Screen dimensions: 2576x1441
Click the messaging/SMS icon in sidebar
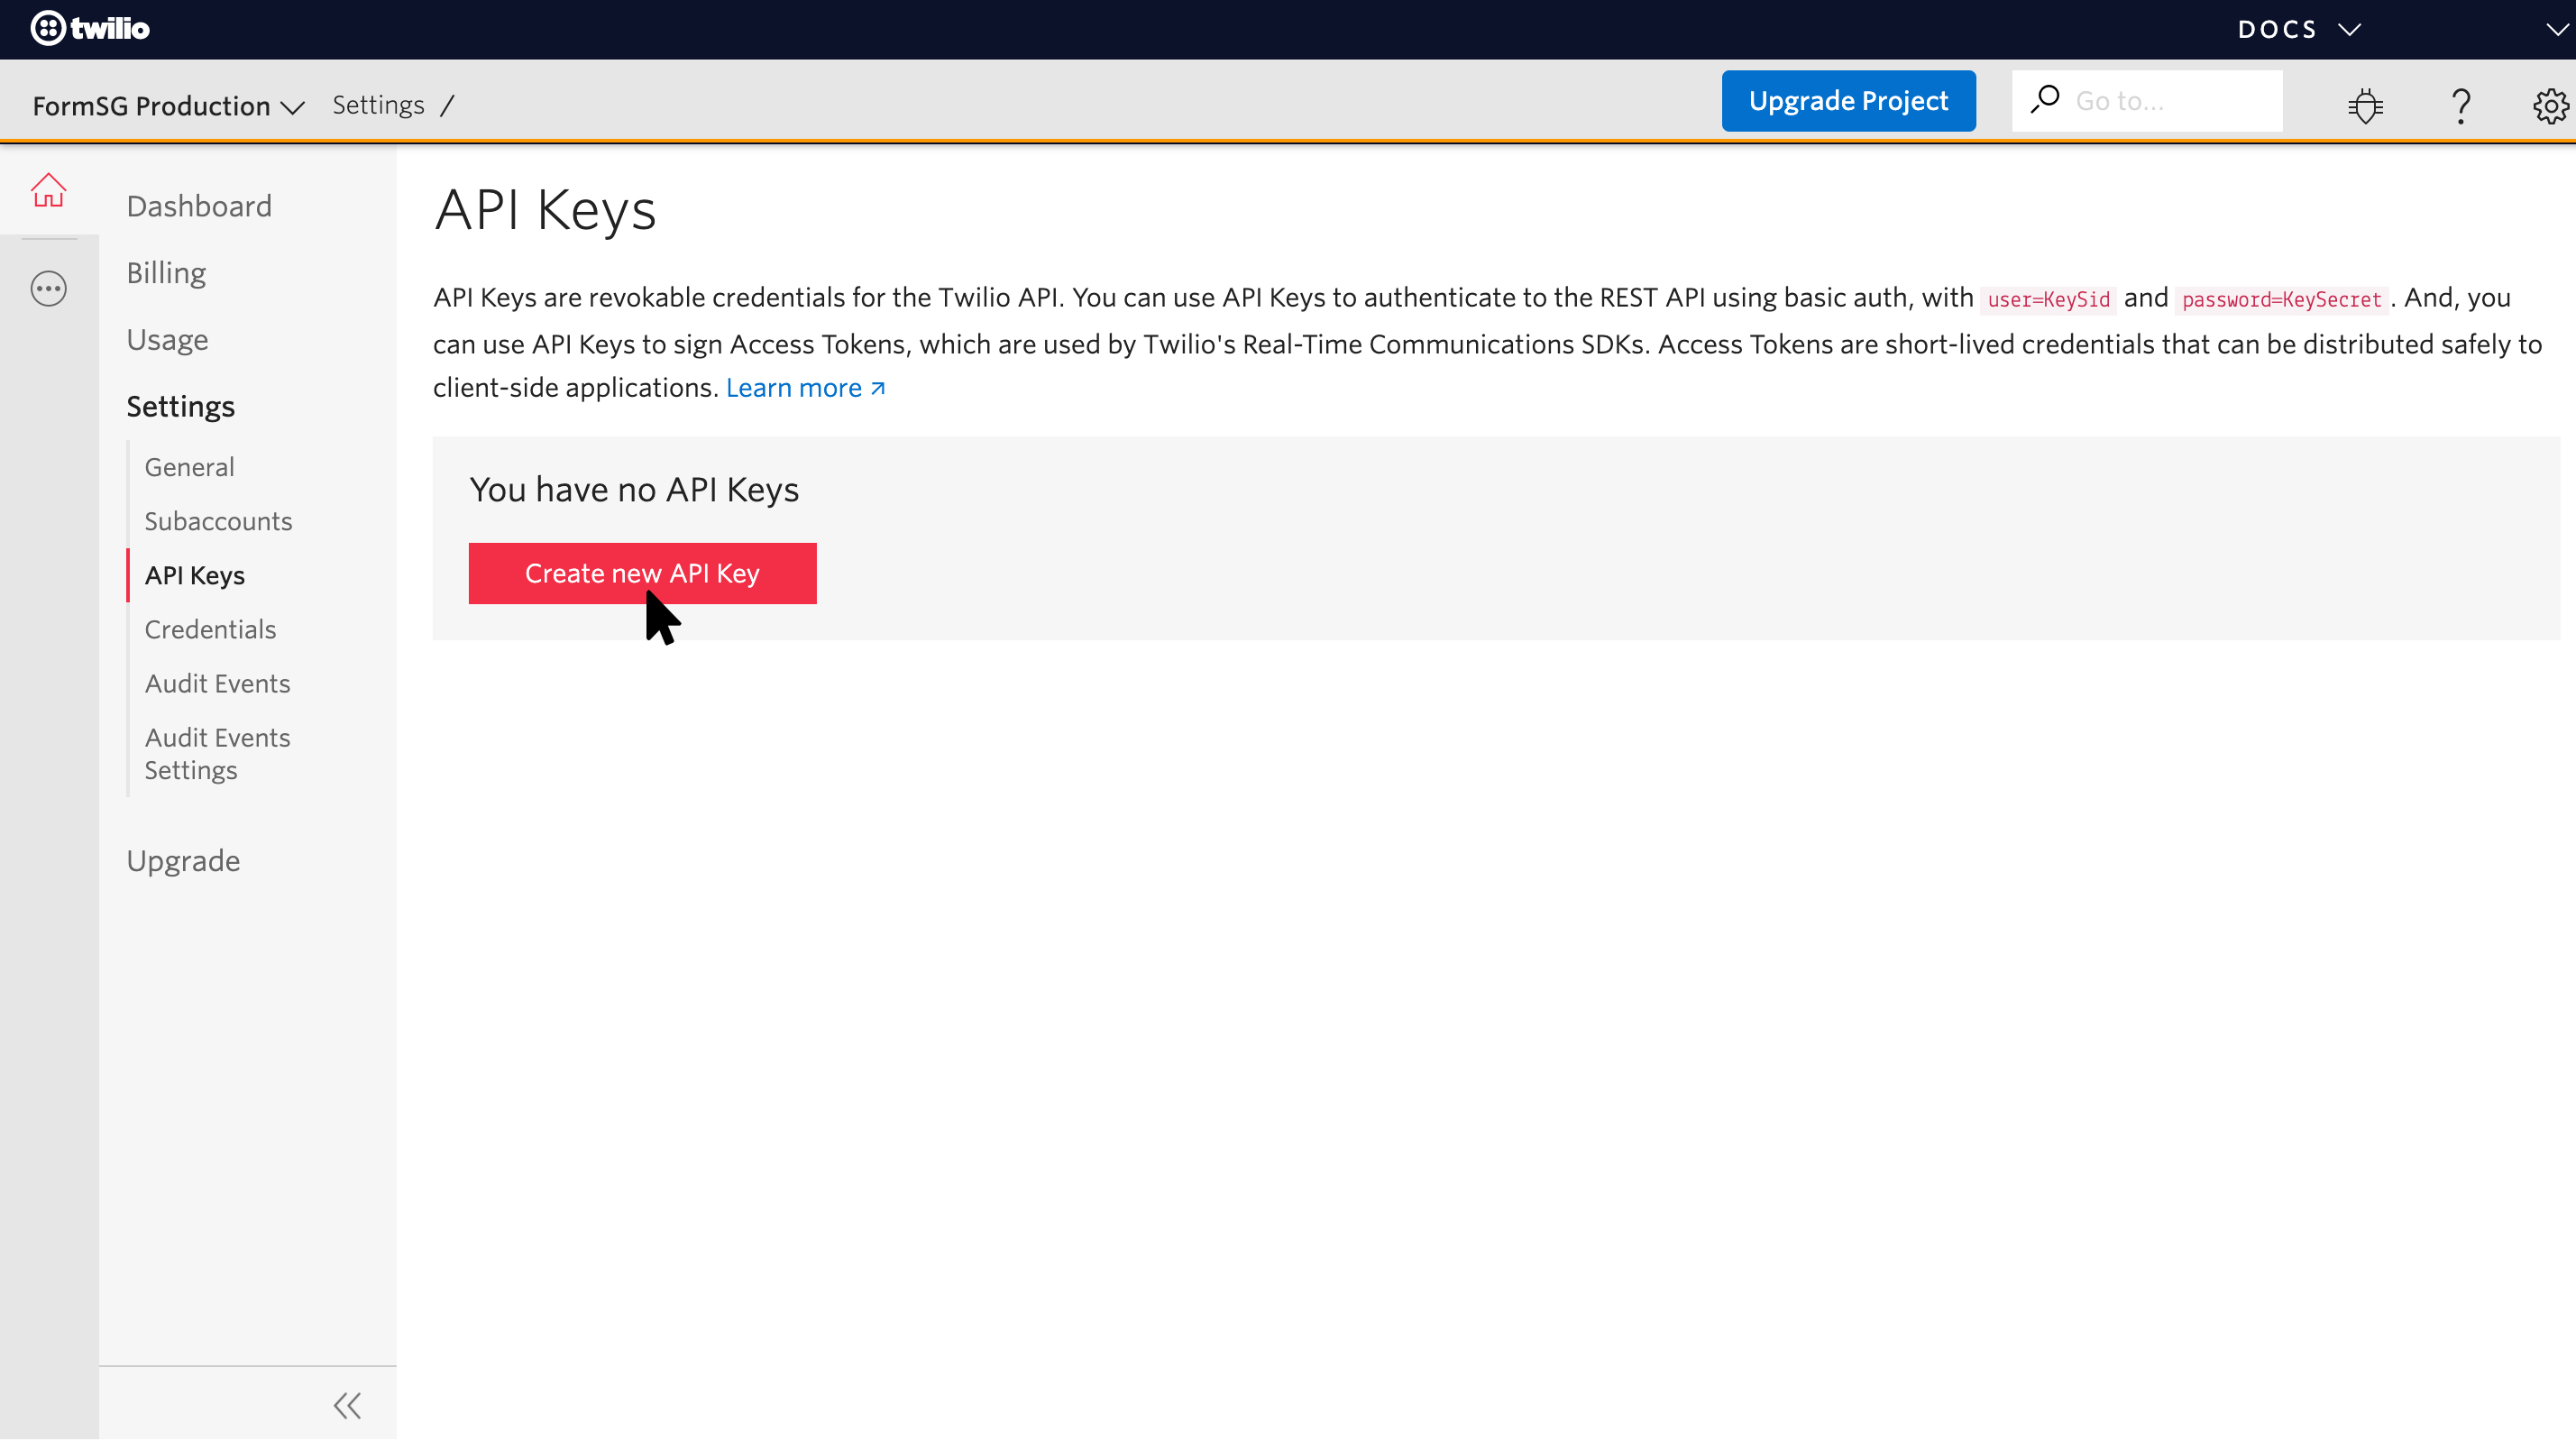(48, 289)
